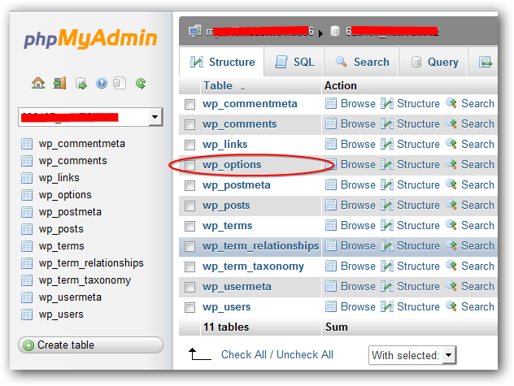Click Search icon for wp_links row
This screenshot has width=514, height=386.
point(451,144)
